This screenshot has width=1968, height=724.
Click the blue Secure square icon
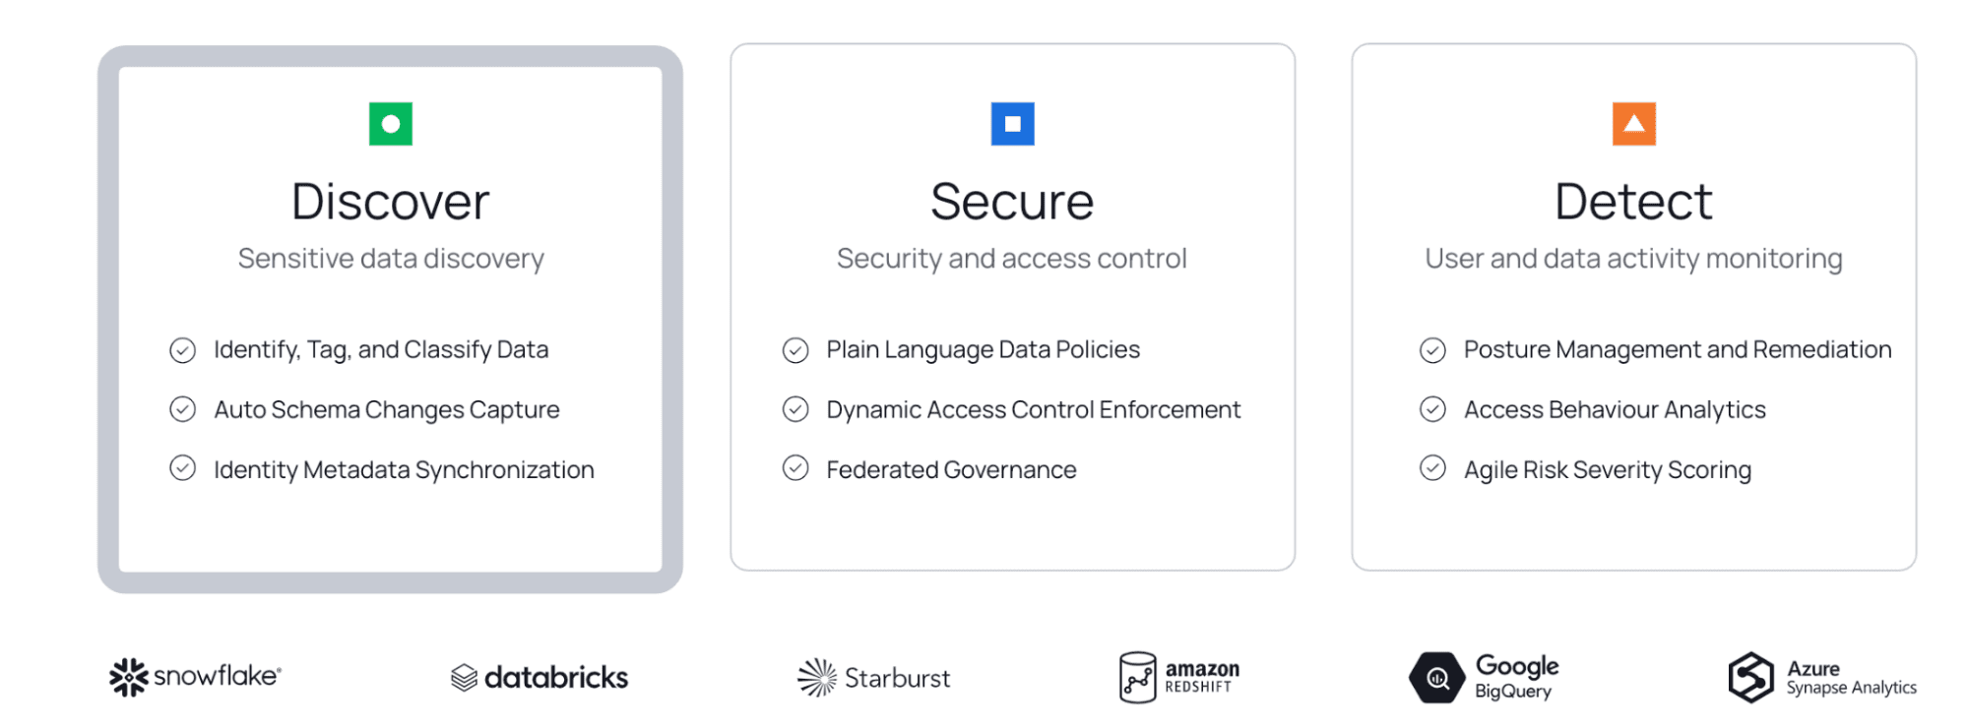[1012, 124]
